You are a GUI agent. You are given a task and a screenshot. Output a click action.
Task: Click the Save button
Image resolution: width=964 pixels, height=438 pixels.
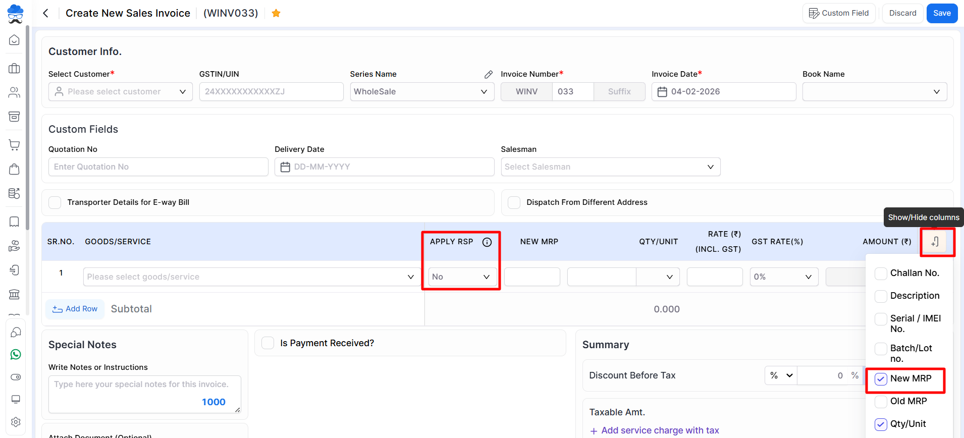point(942,13)
